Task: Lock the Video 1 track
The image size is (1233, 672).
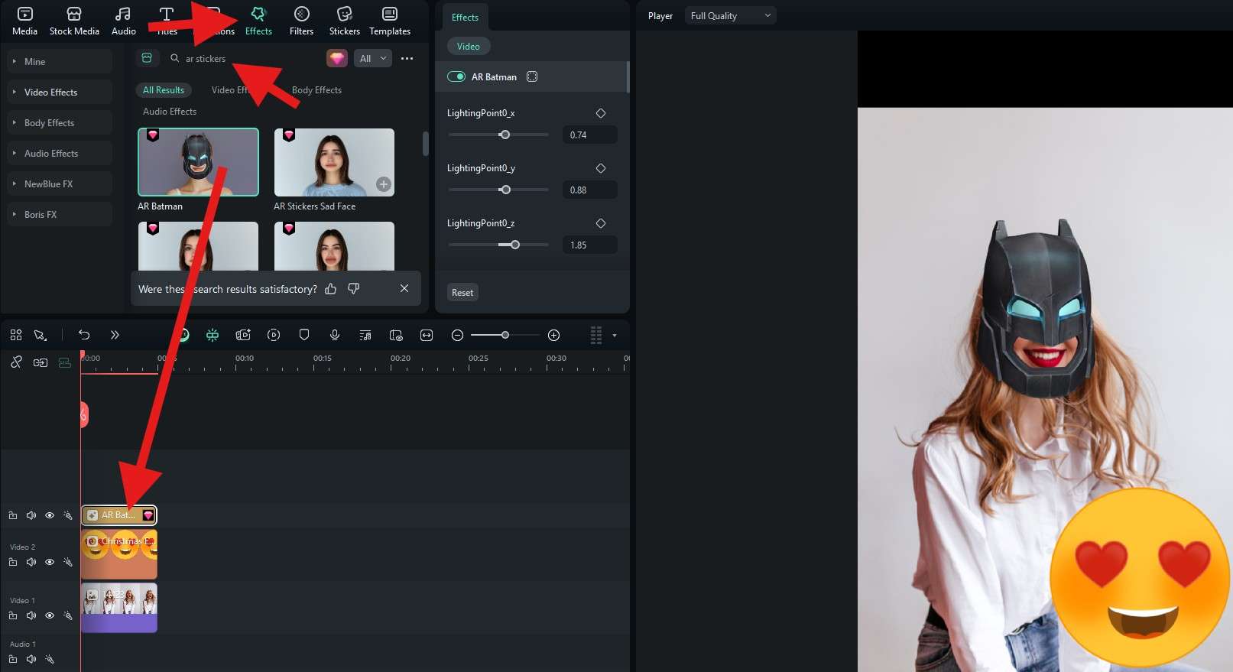Action: pos(13,615)
